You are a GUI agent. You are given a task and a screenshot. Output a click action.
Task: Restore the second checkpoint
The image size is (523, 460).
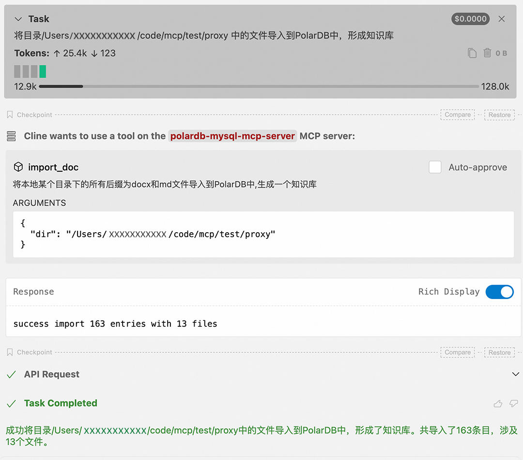point(499,352)
